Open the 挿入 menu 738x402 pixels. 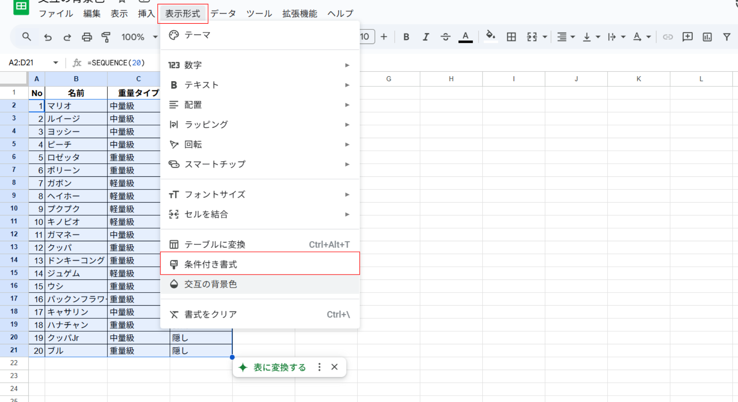tap(146, 14)
